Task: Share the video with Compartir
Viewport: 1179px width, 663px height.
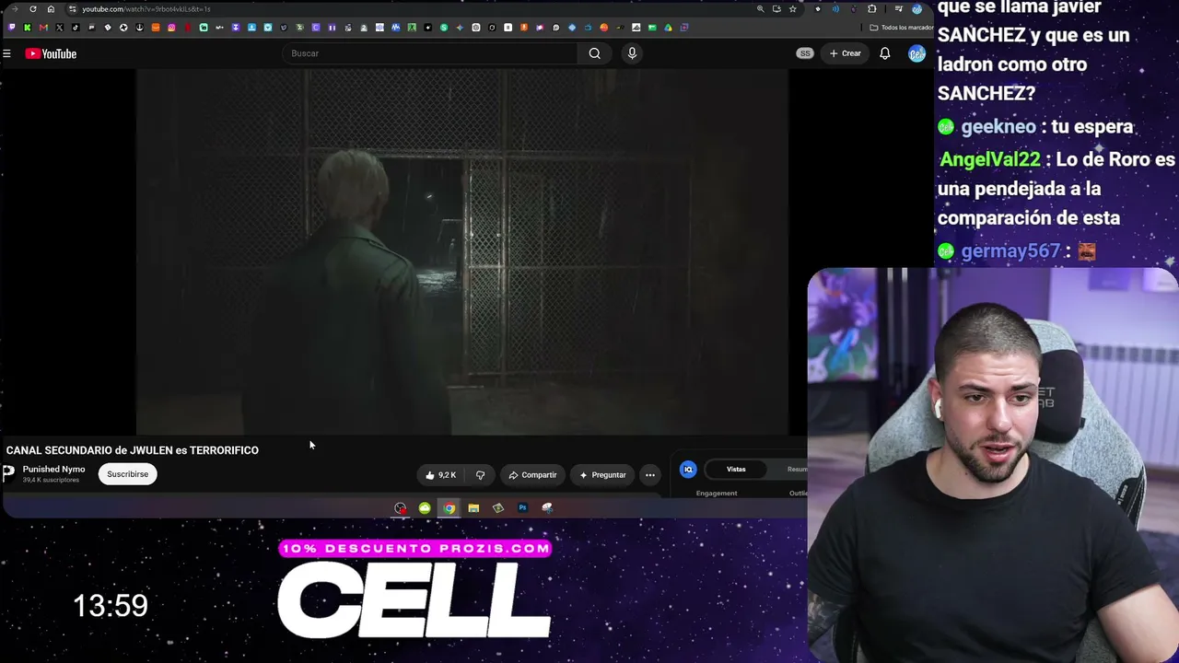Action: click(532, 475)
